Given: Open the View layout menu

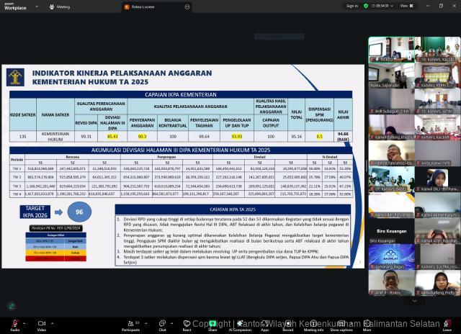Looking at the screenshot, I should tap(406, 6).
